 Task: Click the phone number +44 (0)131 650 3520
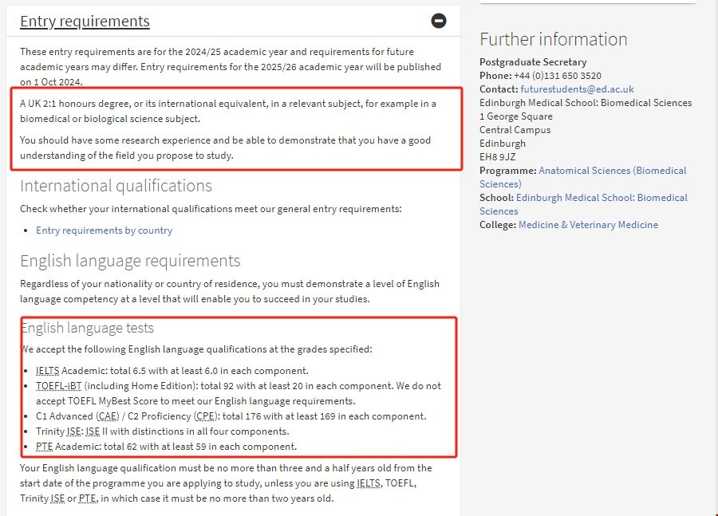558,76
